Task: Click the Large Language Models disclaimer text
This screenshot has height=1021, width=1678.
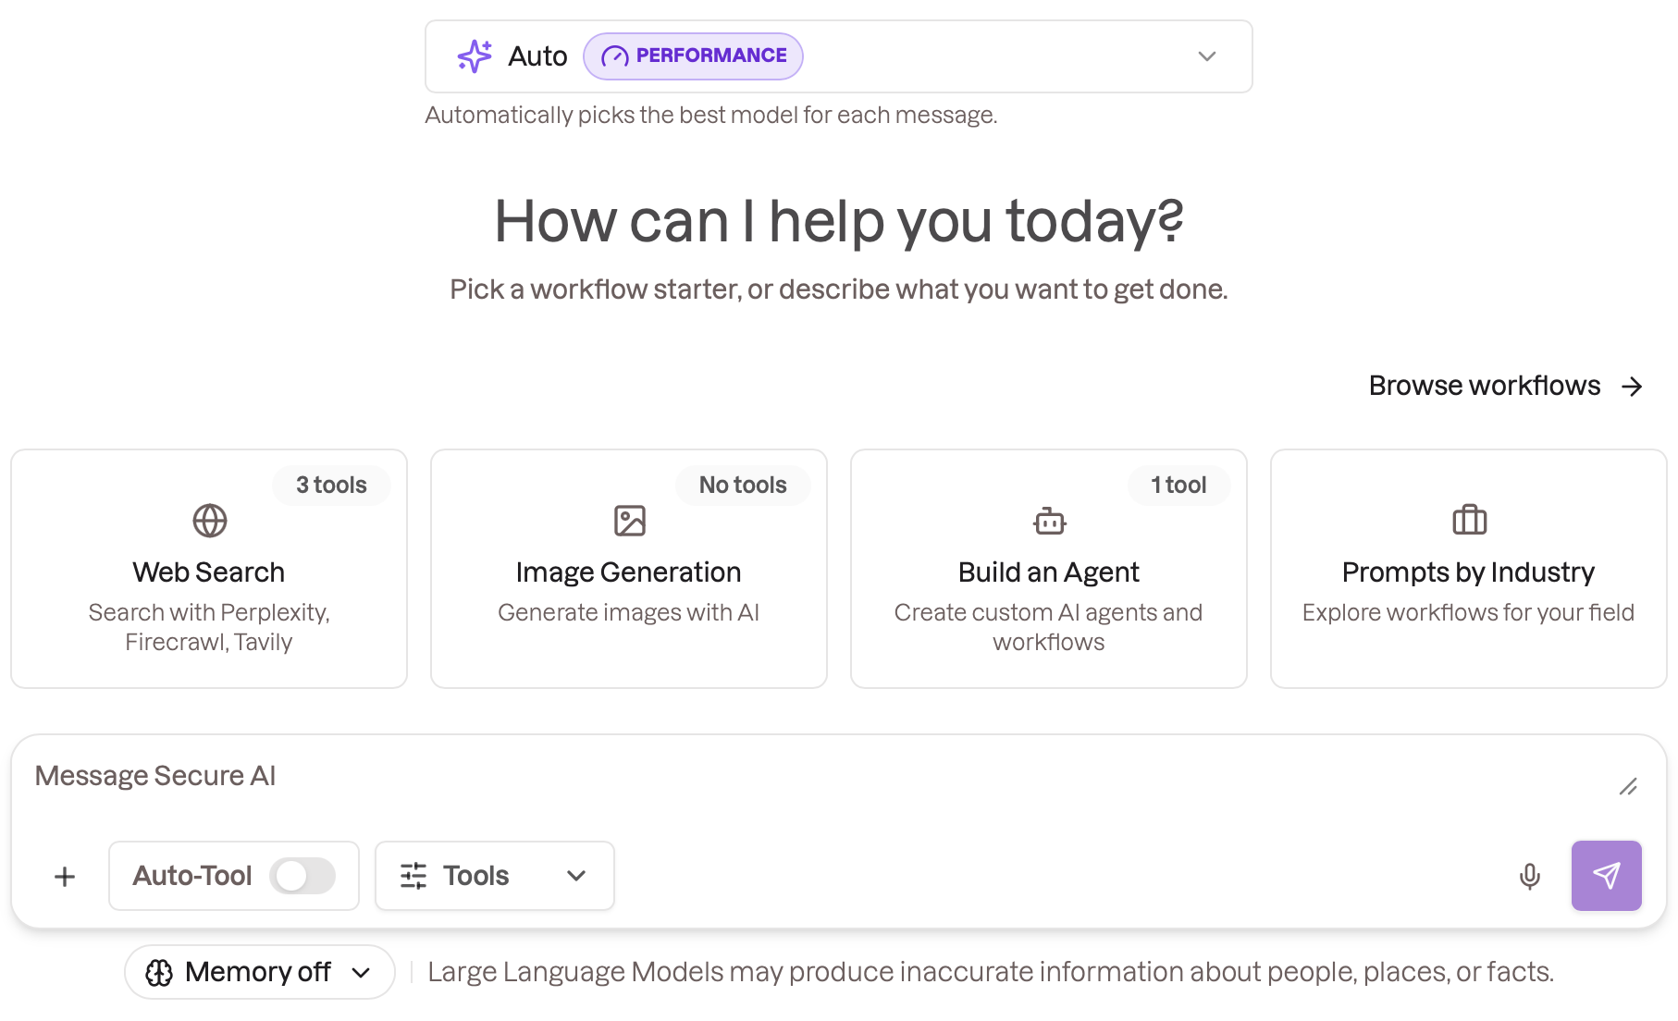Action: (991, 972)
